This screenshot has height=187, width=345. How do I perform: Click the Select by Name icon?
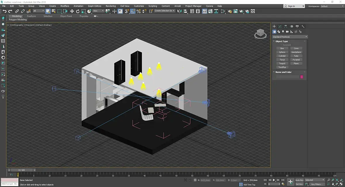click(54, 11)
